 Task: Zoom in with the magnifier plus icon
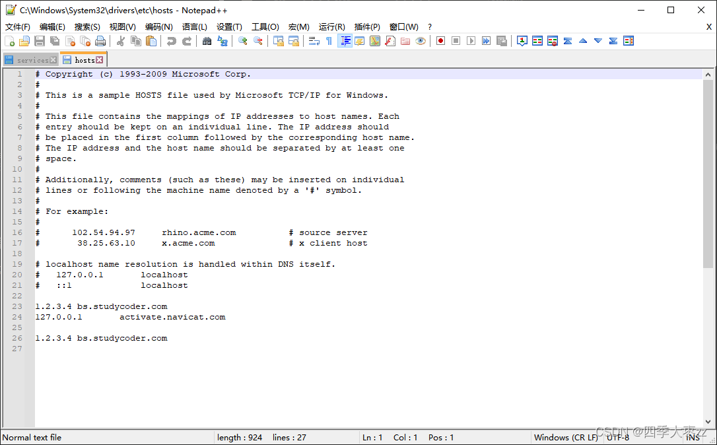tap(243, 41)
